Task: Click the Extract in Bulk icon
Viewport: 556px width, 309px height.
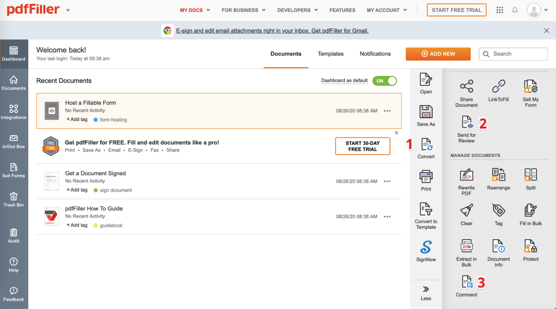Action: [x=466, y=246]
